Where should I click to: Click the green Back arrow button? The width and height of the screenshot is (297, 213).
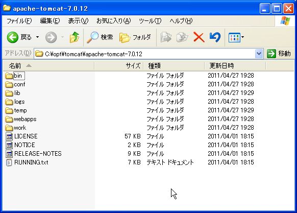tap(13, 37)
